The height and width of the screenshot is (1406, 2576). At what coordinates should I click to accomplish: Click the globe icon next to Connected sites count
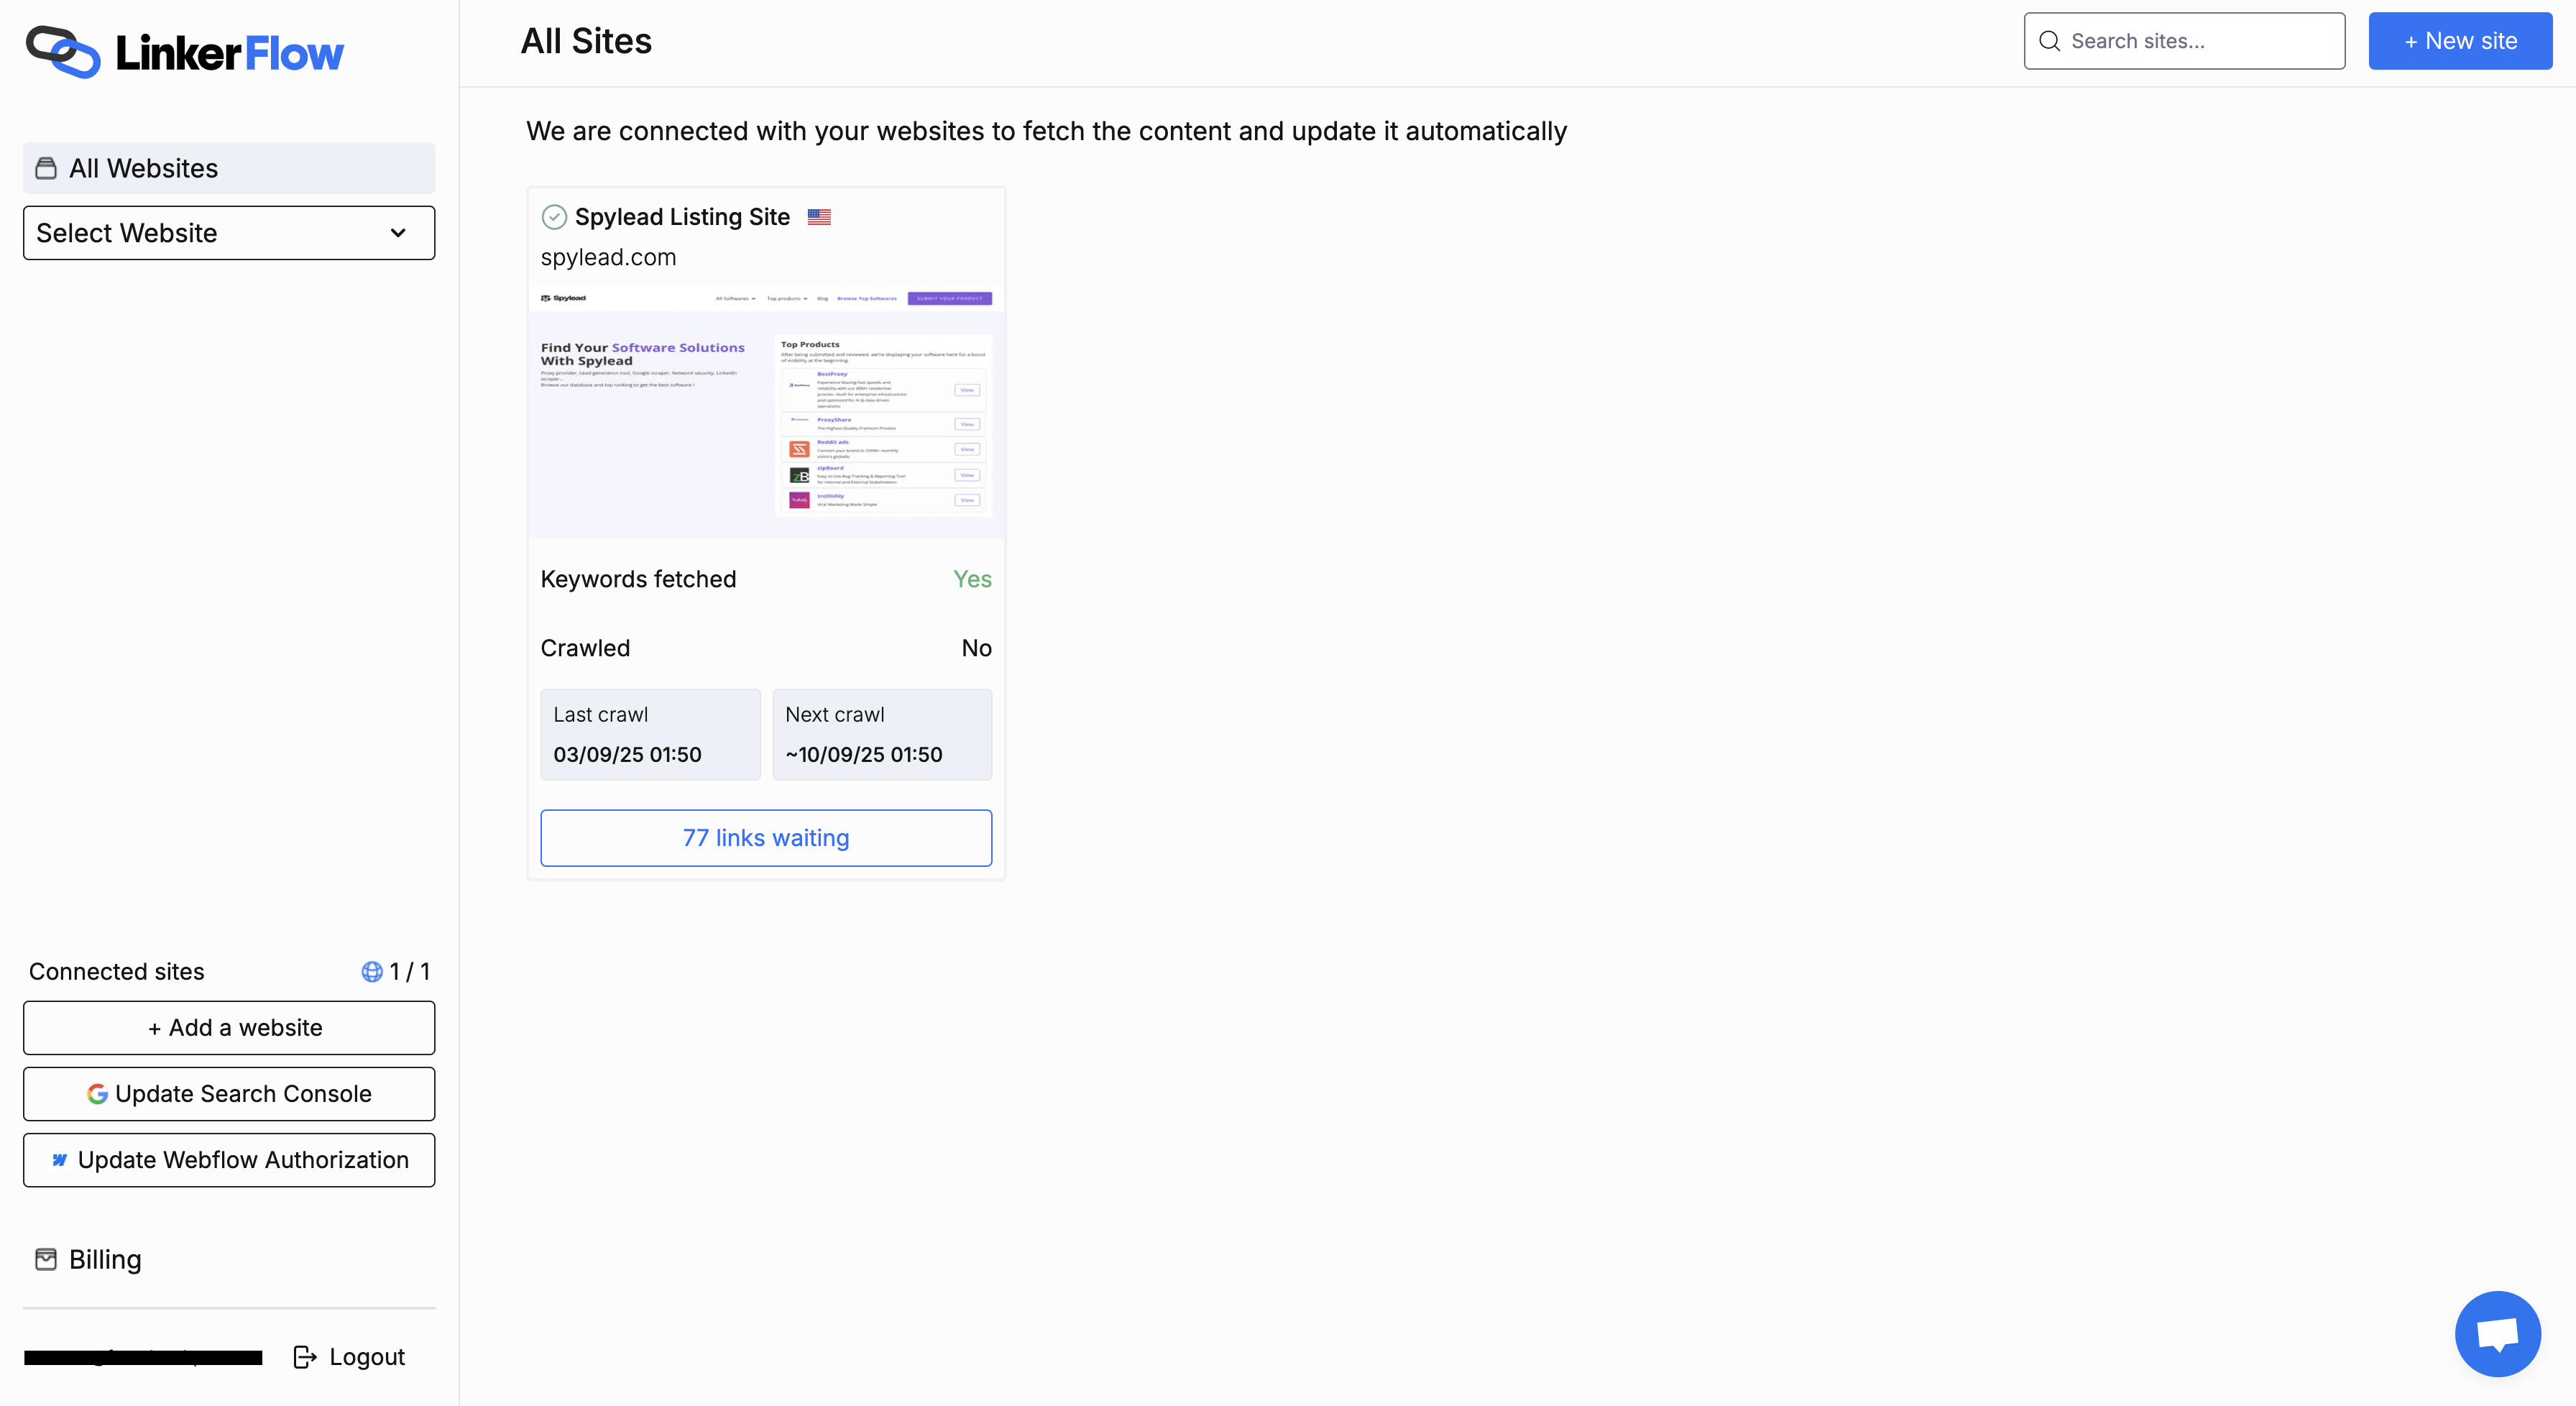[x=372, y=971]
